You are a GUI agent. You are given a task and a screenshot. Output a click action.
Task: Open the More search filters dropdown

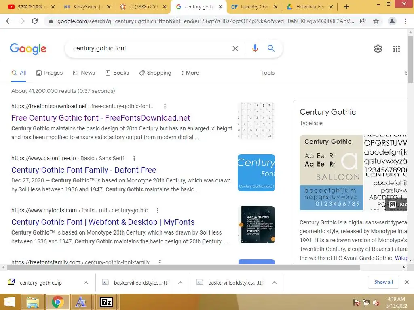tap(190, 73)
